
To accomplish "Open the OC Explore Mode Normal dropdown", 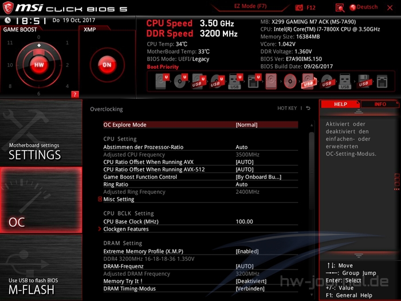I will [246, 124].
